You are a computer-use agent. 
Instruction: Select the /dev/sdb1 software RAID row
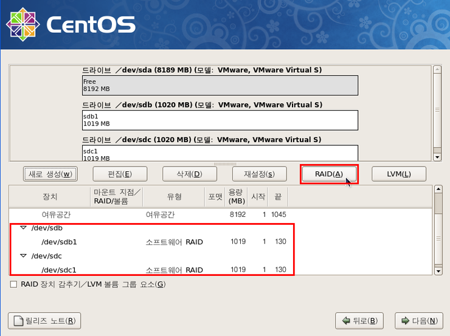(152, 242)
